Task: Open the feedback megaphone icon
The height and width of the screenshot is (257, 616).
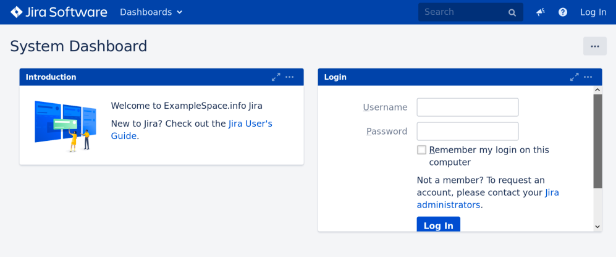Action: [541, 12]
